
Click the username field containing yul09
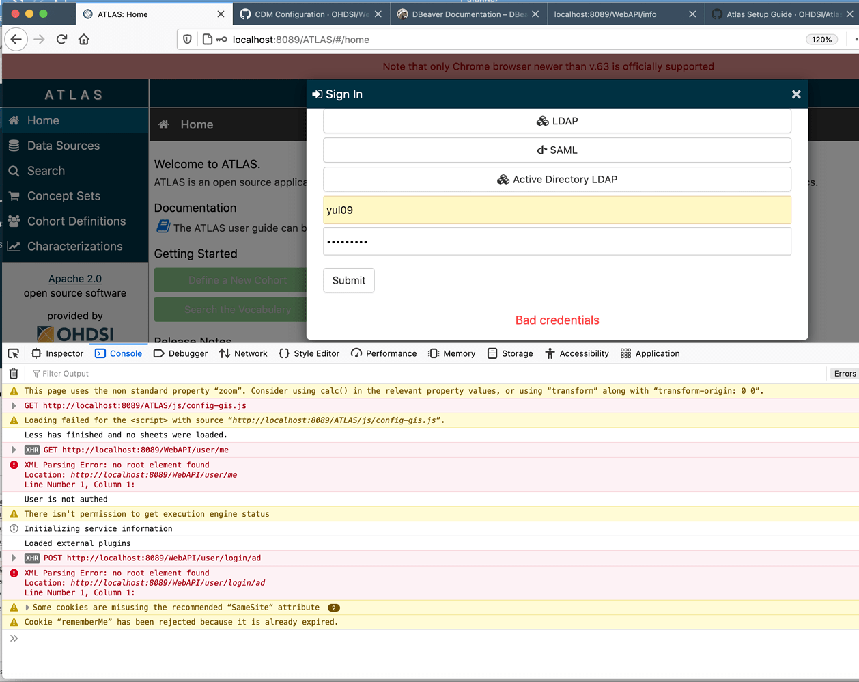pyautogui.click(x=557, y=210)
